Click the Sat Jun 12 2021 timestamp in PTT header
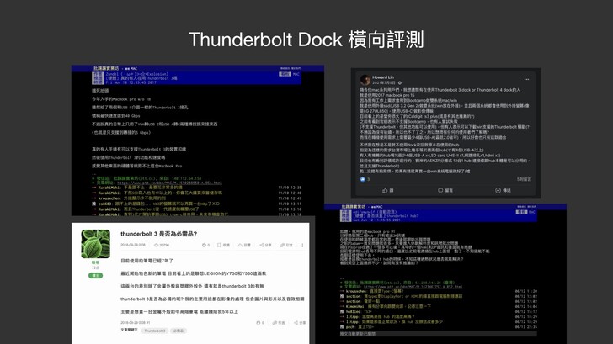Image resolution: width=613 pixels, height=344 pixels. [377, 220]
